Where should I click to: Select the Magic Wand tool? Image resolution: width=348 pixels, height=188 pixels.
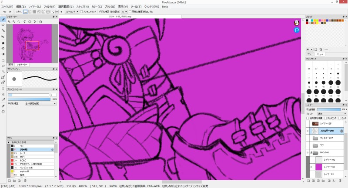point(3,72)
